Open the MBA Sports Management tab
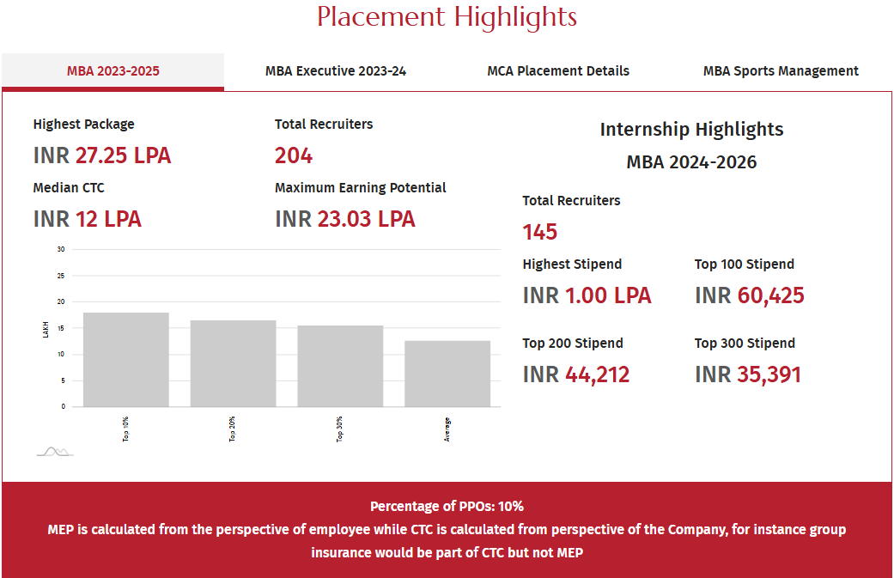The height and width of the screenshot is (578, 894). [x=781, y=71]
